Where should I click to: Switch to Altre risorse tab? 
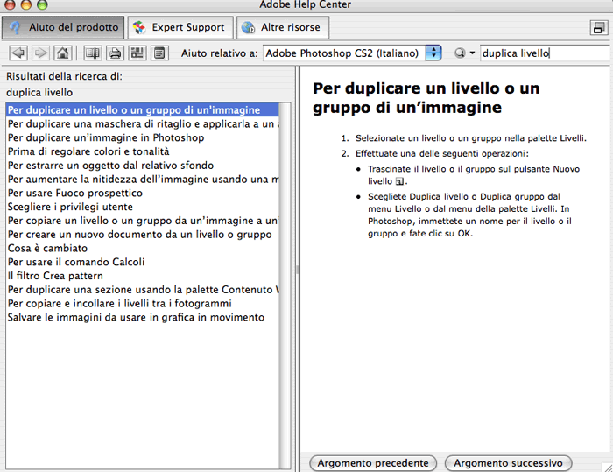(x=283, y=27)
